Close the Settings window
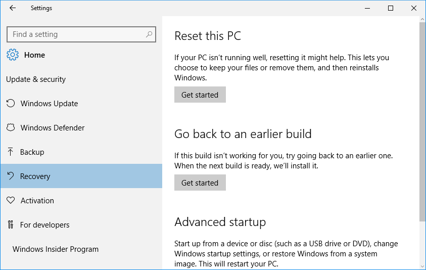426x270 pixels. pyautogui.click(x=414, y=8)
